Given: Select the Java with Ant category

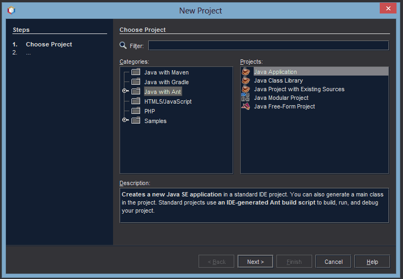Looking at the screenshot, I should pos(163,92).
